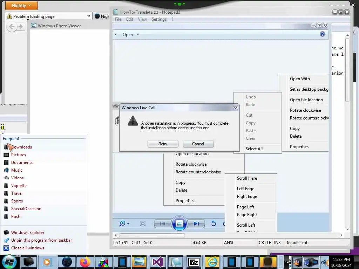Choose Open With in the context menu
The image size is (359, 269).
pos(300,79)
